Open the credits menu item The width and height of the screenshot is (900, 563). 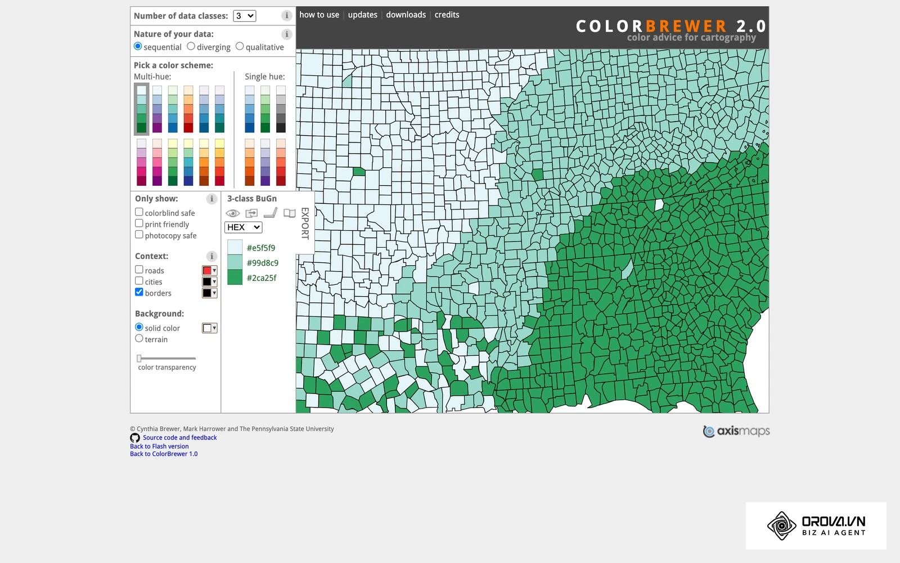pos(447,15)
